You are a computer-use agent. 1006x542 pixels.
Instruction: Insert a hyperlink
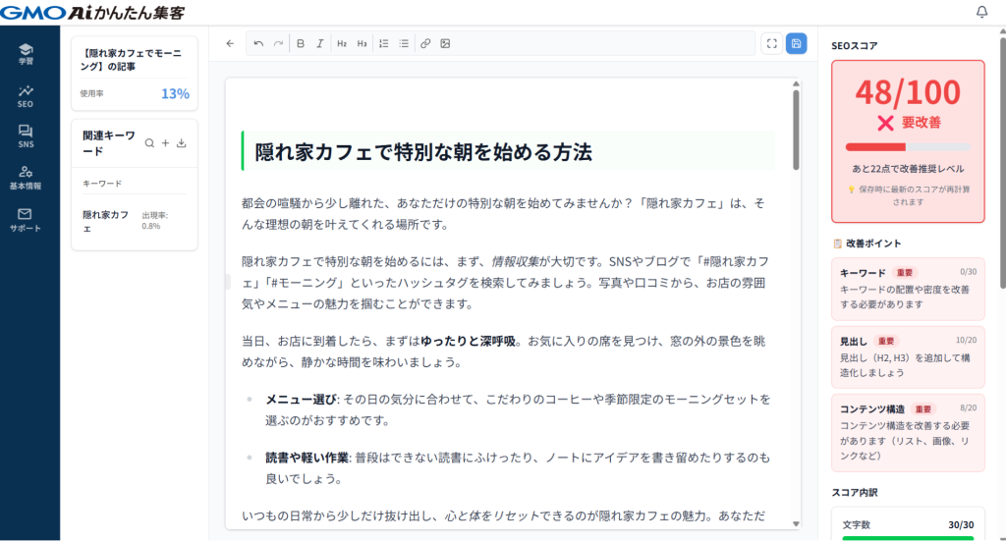[425, 43]
